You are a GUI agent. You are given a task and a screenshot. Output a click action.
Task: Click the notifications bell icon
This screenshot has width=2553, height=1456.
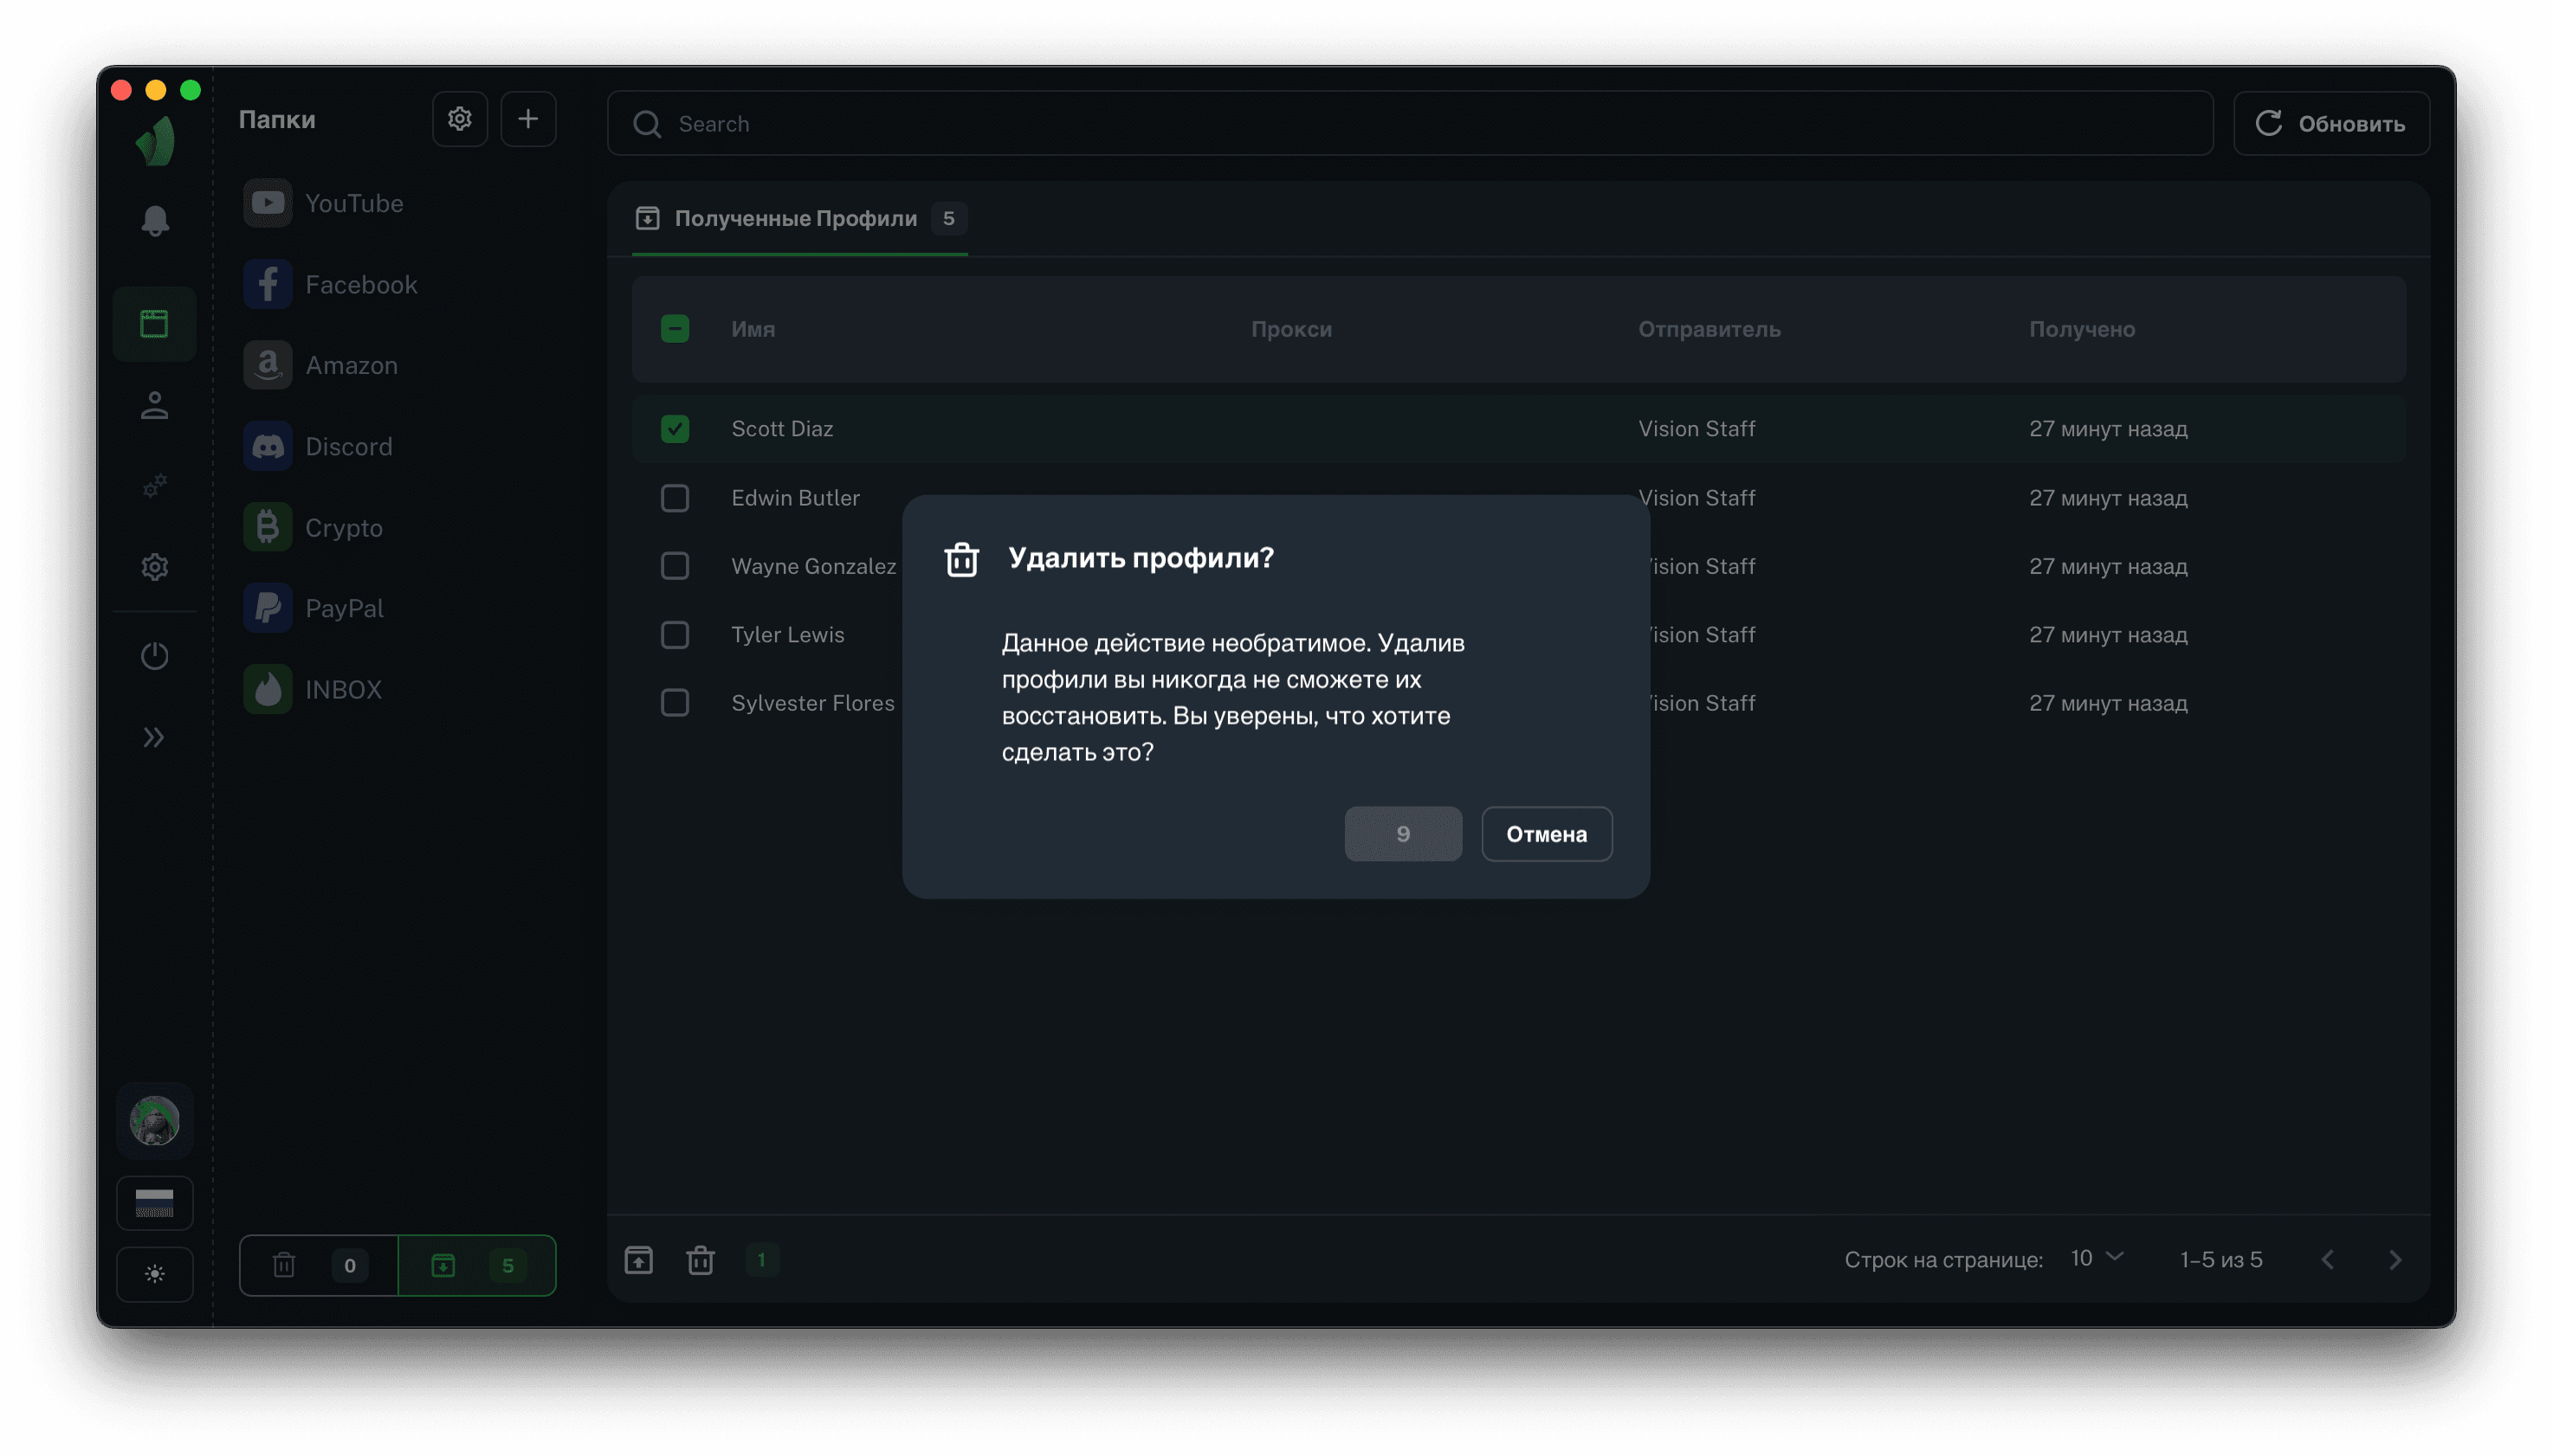[x=154, y=221]
